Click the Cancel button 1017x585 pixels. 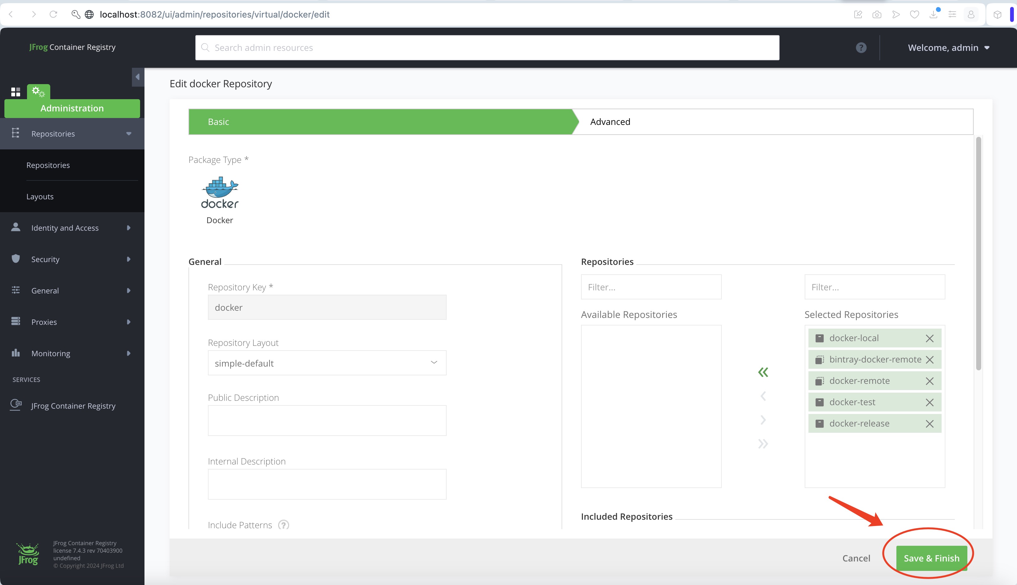856,558
